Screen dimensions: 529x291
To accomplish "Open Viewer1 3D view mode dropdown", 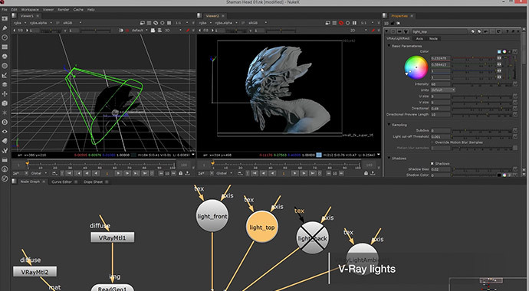I will point(172,31).
